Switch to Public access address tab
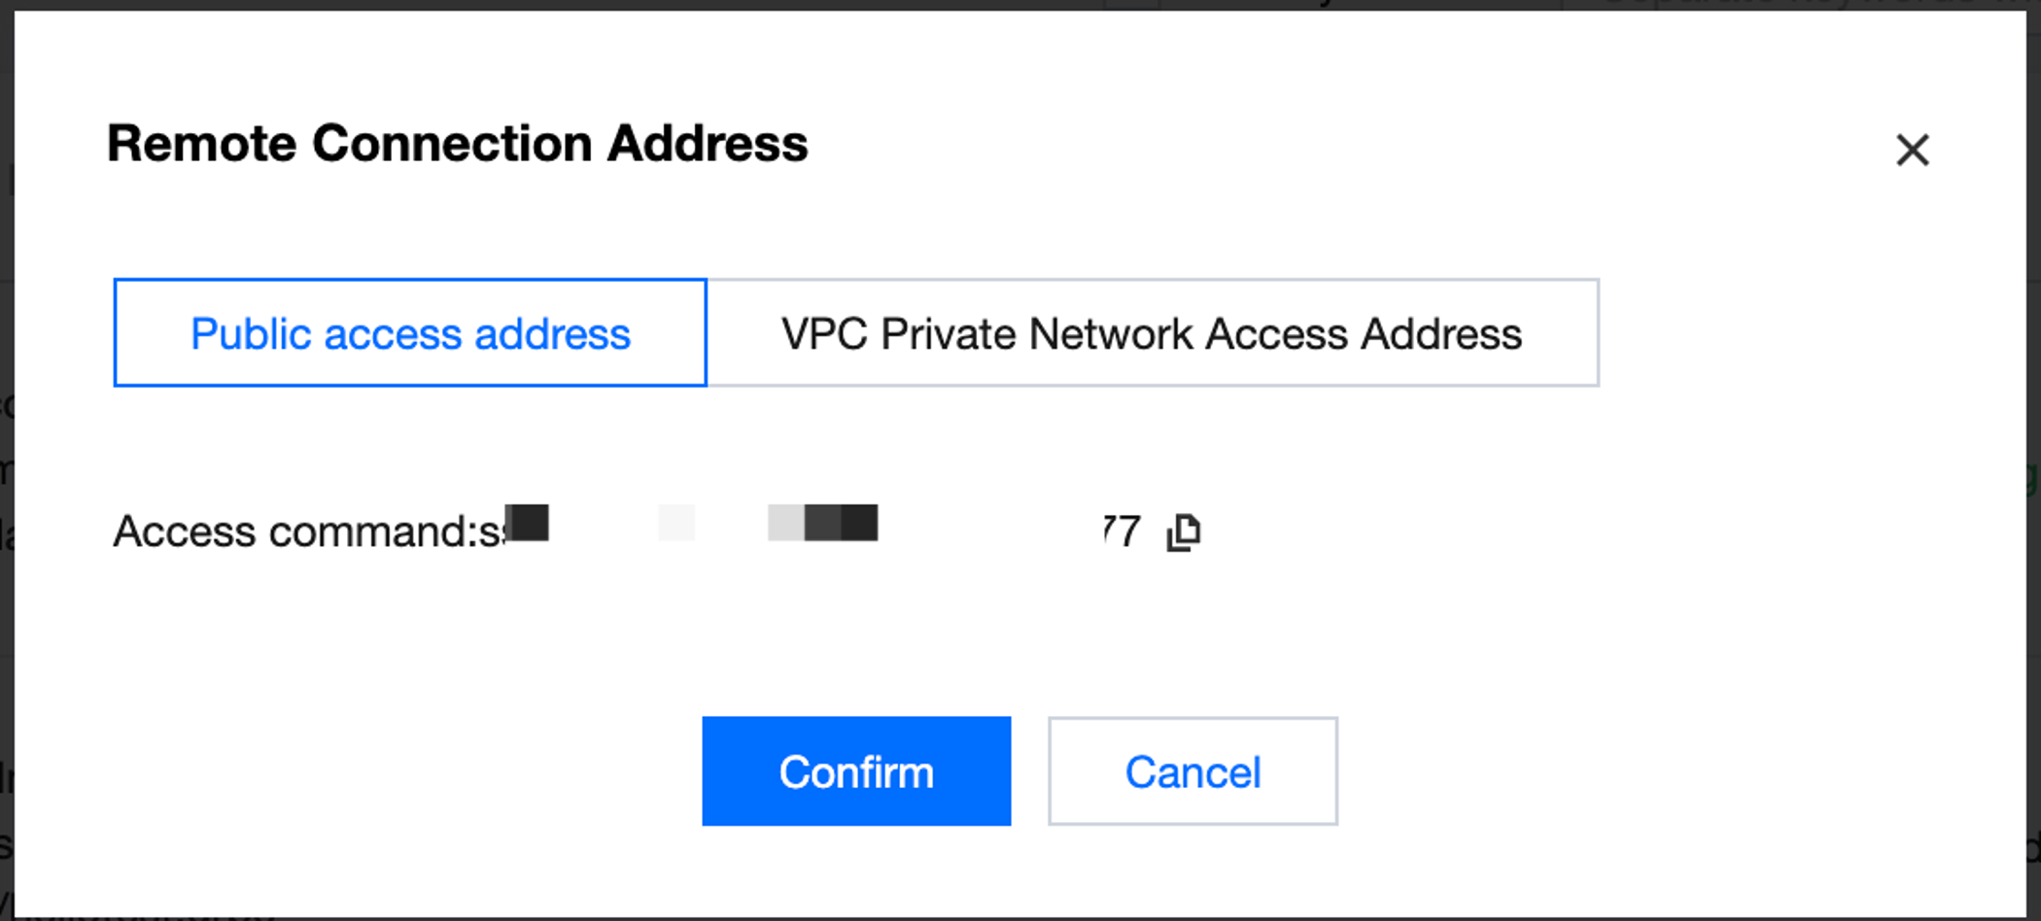Viewport: 2041px width, 921px height. tap(410, 333)
